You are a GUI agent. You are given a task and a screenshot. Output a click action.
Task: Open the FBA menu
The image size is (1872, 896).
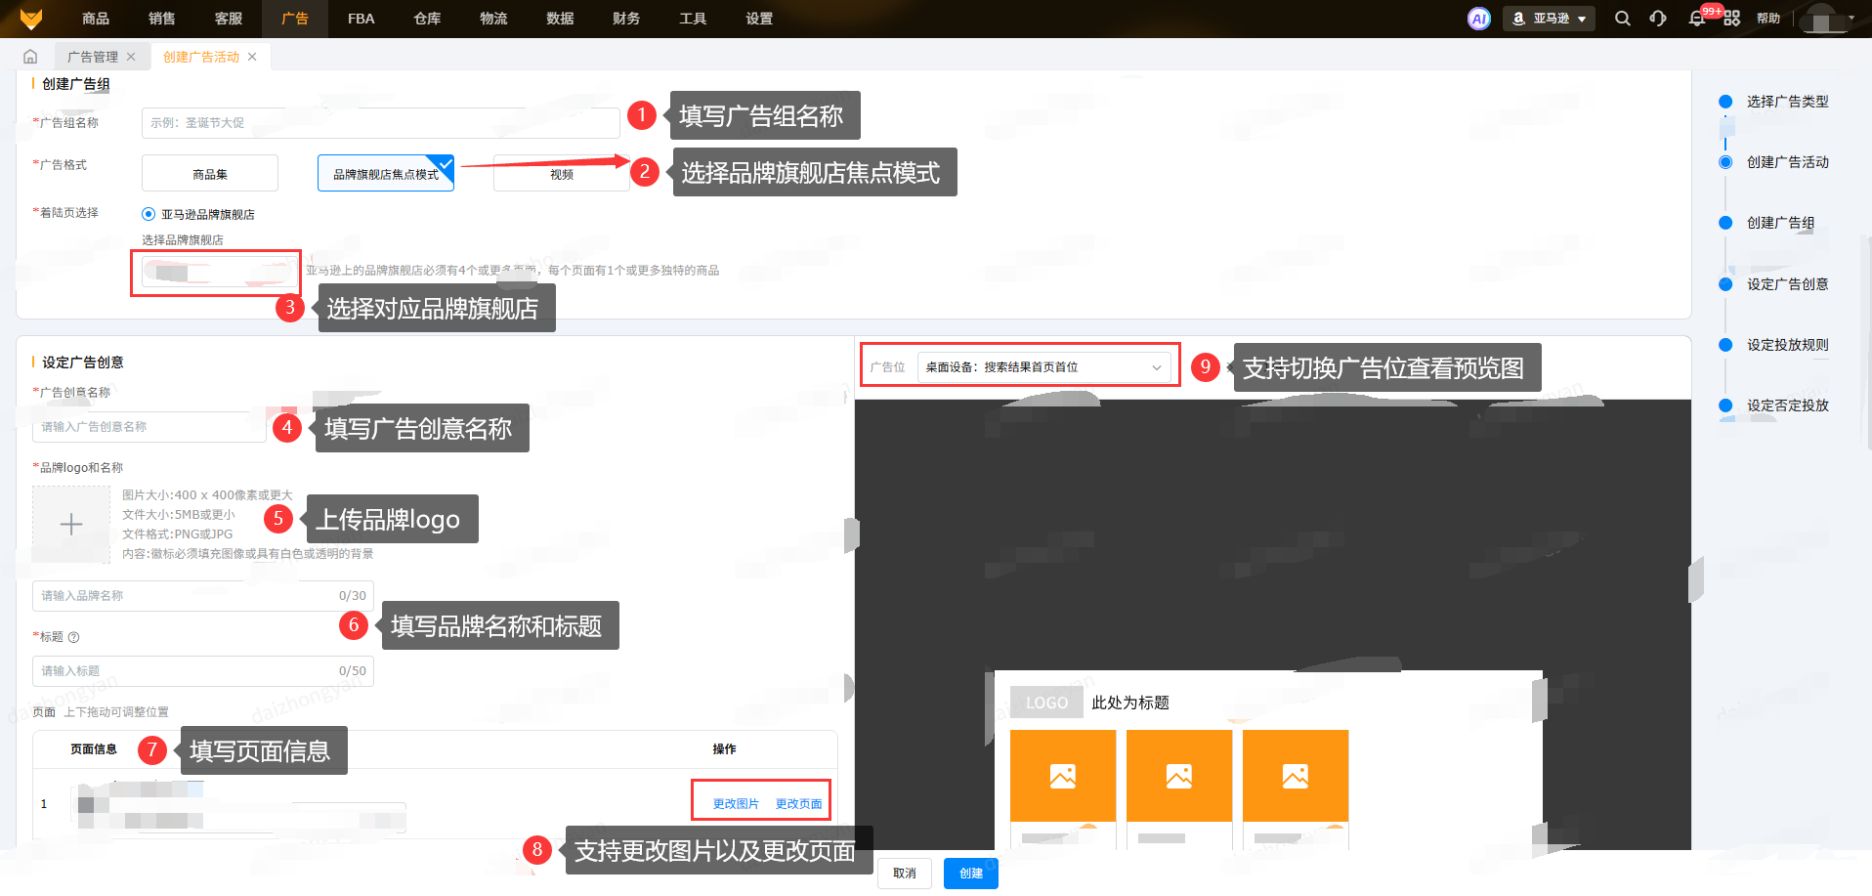pos(362,19)
